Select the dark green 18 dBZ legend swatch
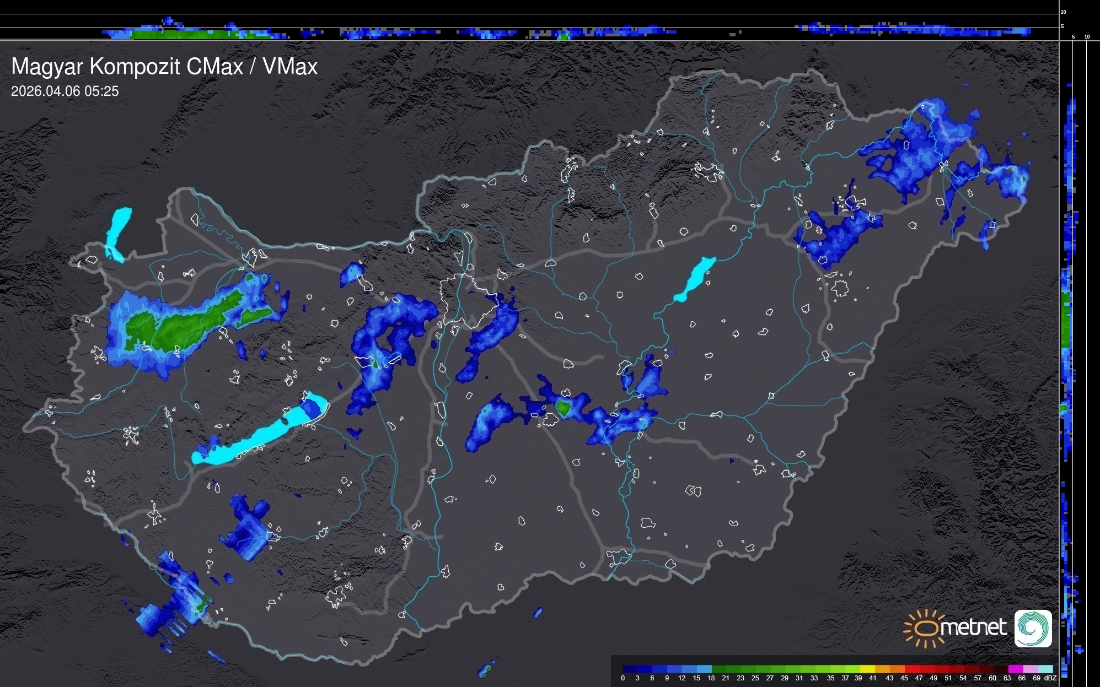The image size is (1100, 687). [x=718, y=669]
